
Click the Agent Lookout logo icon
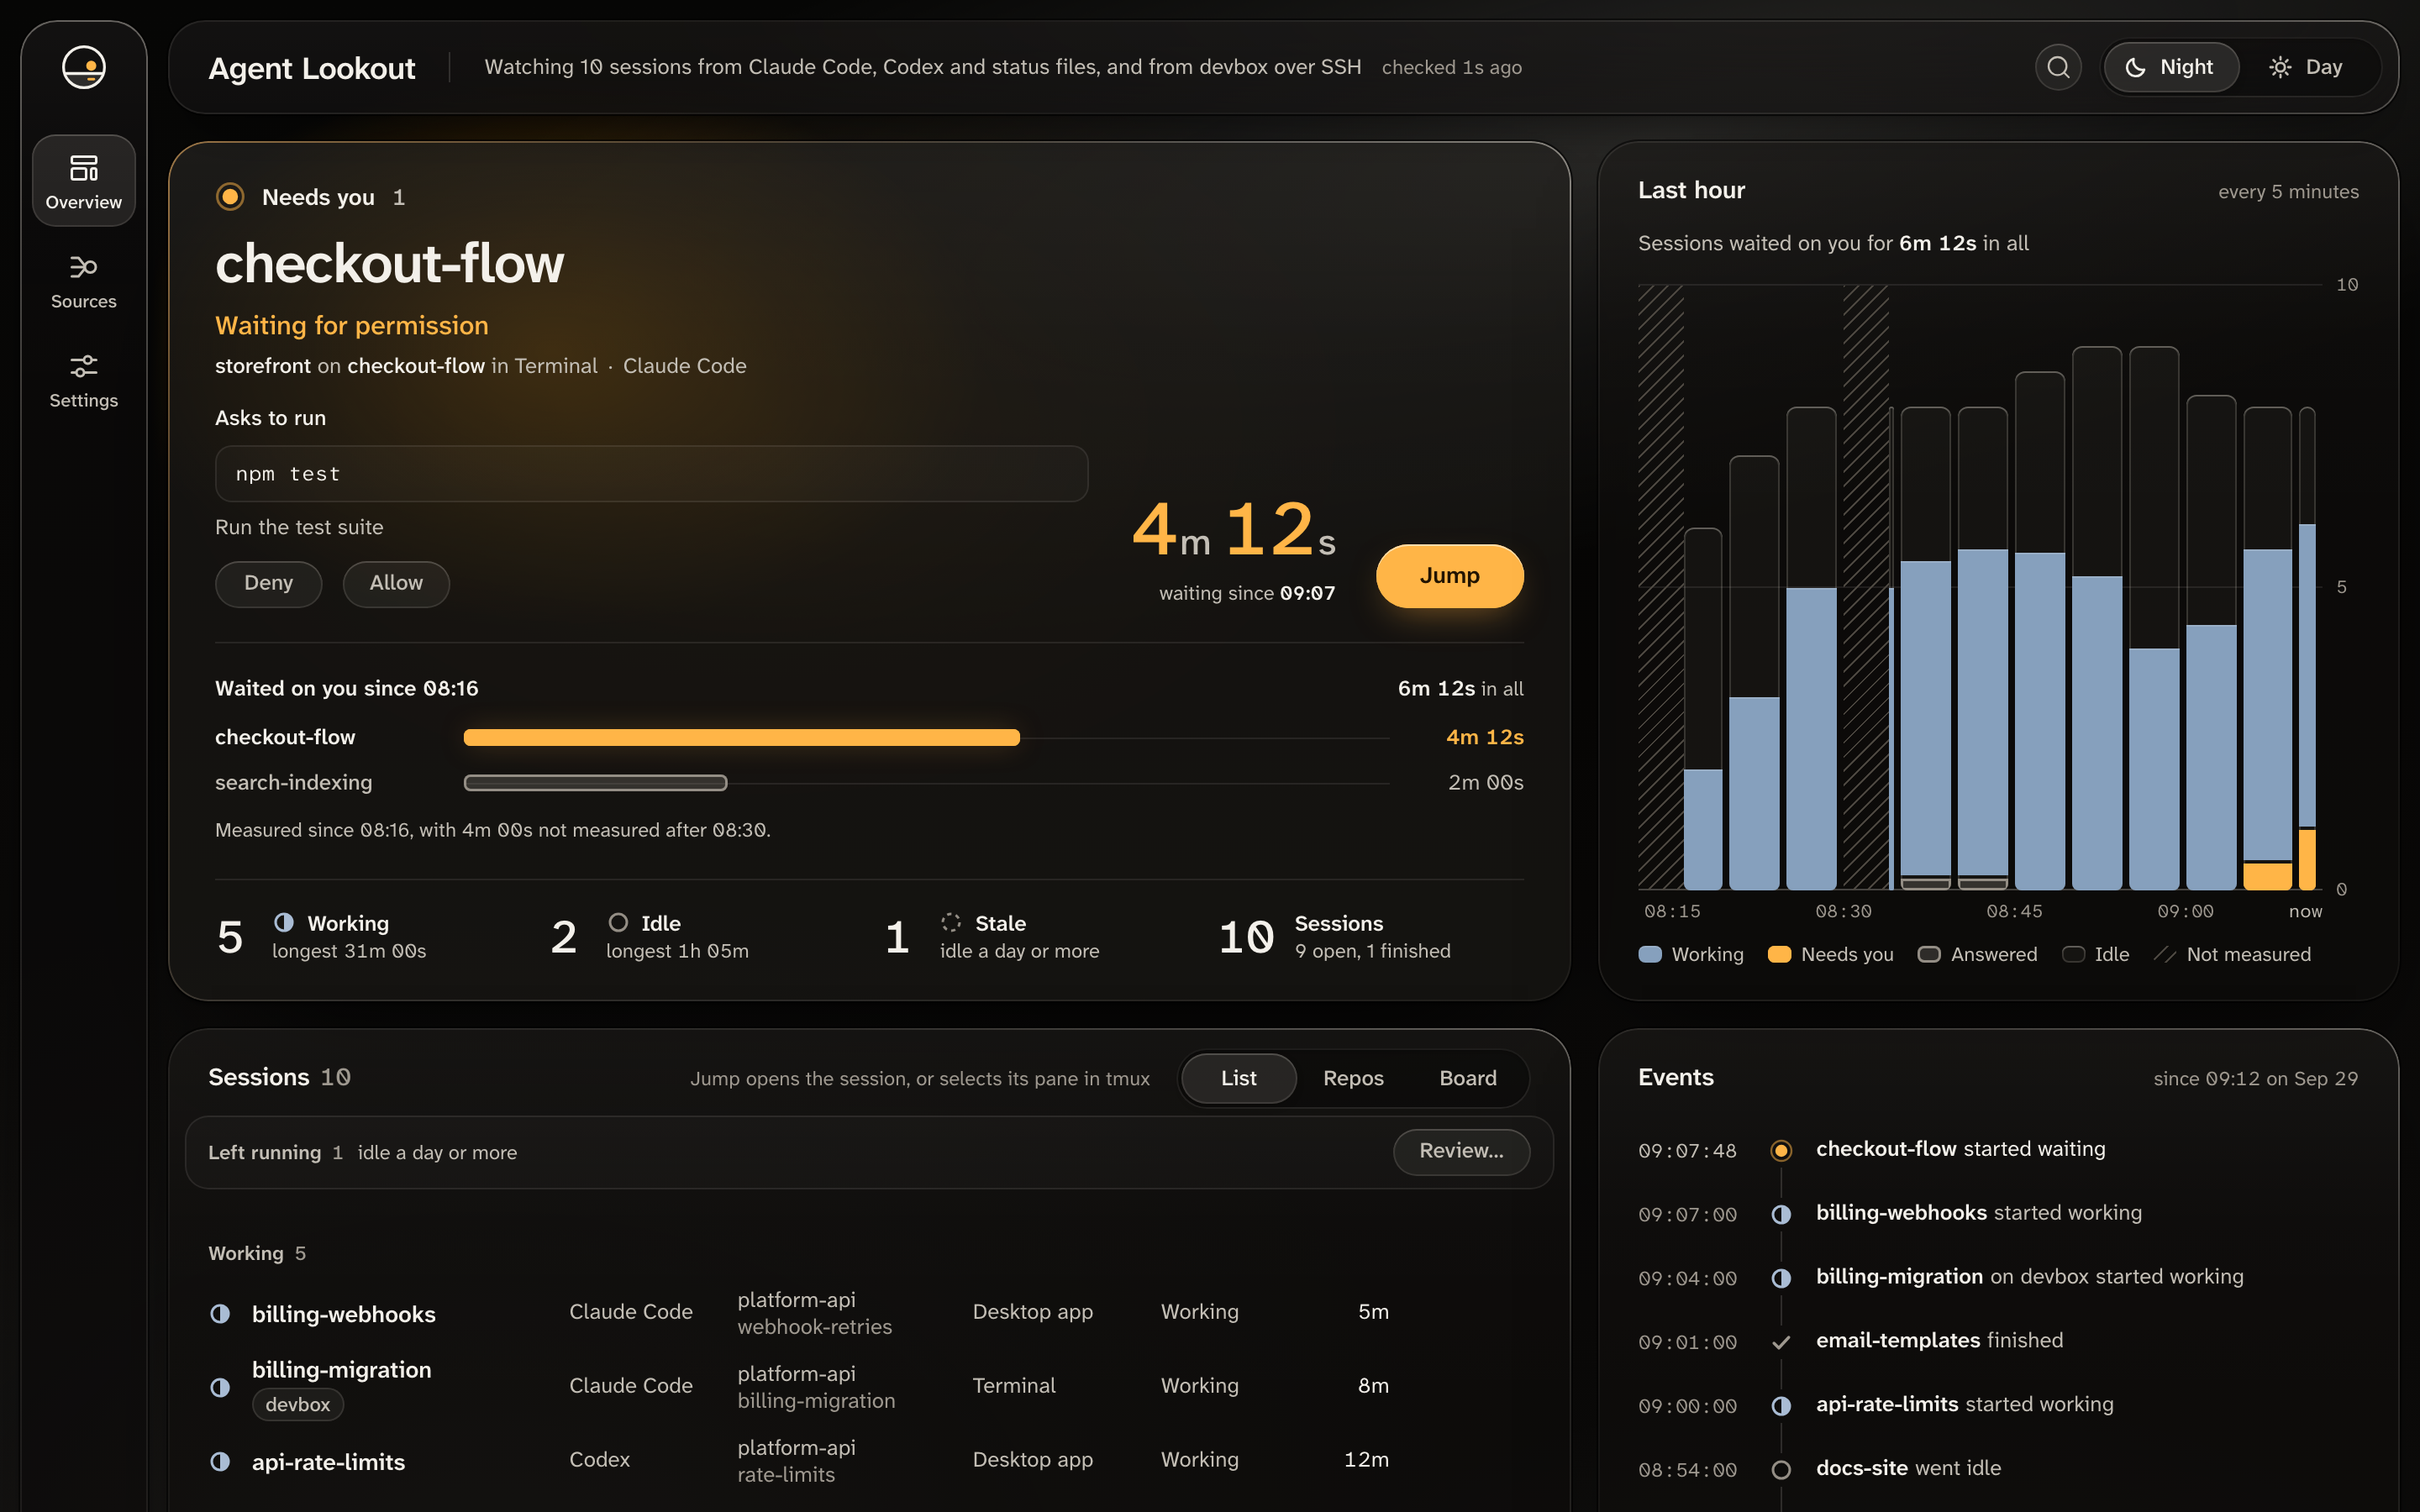tap(84, 68)
